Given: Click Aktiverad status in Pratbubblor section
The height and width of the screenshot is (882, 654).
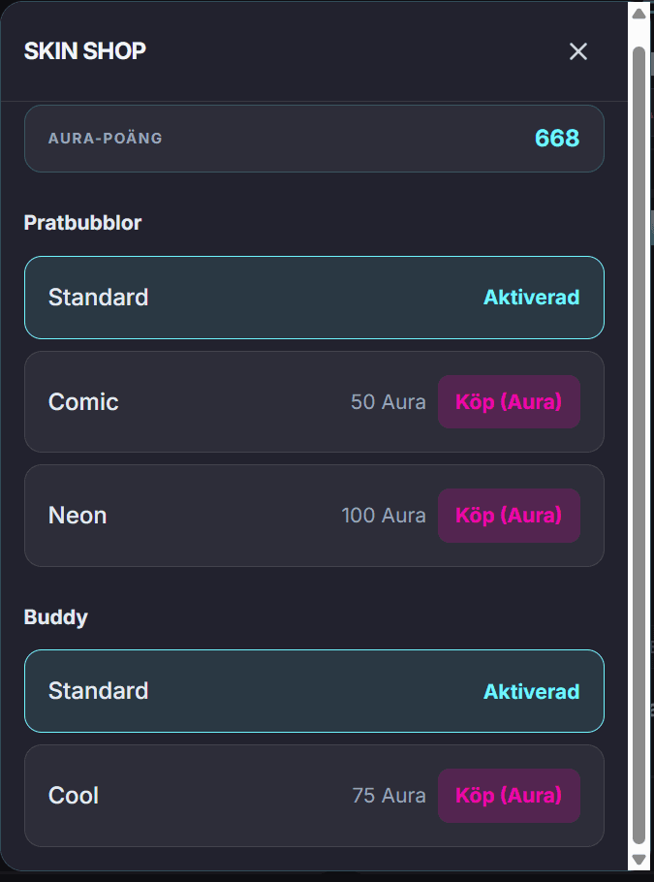Looking at the screenshot, I should click(531, 298).
